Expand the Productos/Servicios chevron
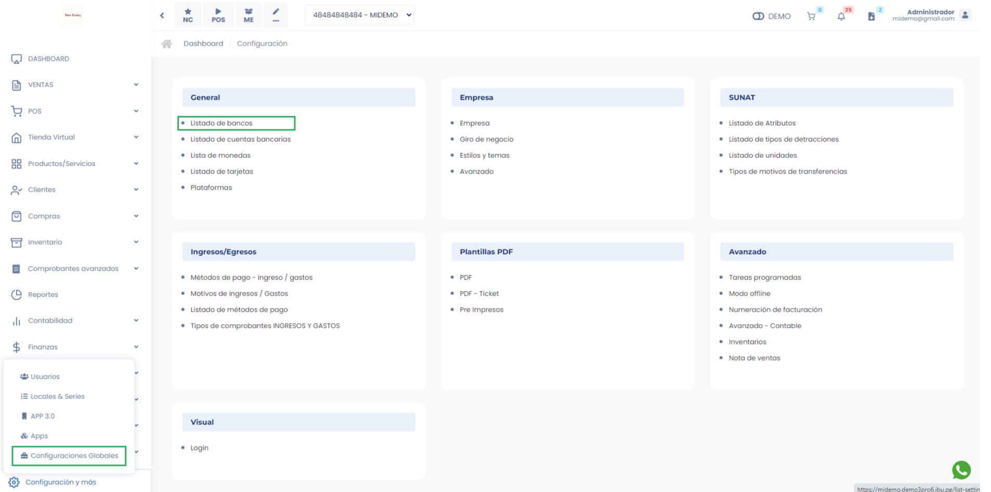 pos(136,164)
